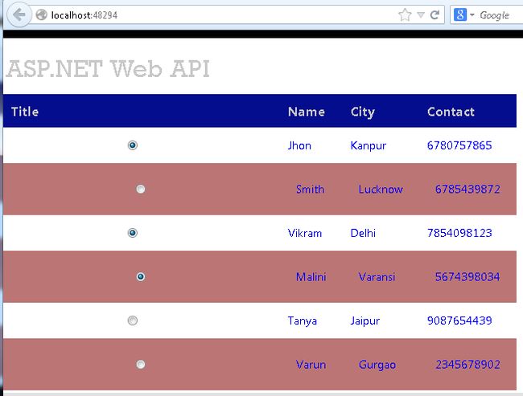Click contact number 6785439872
Screen dimensions: 523x396
click(x=467, y=190)
